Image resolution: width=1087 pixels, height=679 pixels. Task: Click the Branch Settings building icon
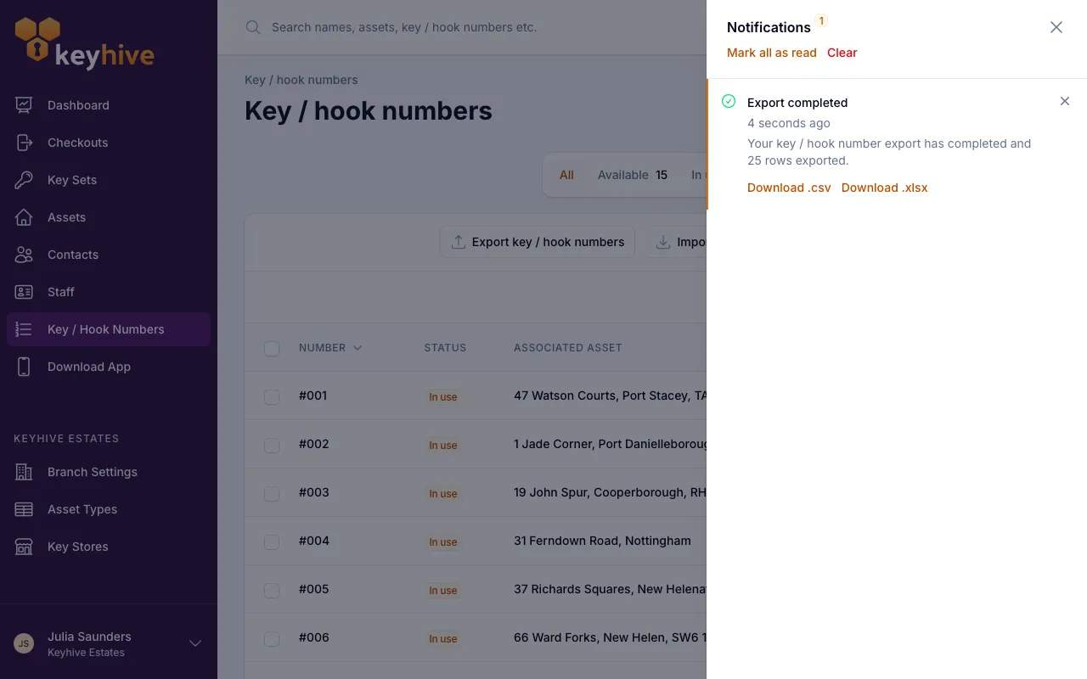(x=24, y=472)
